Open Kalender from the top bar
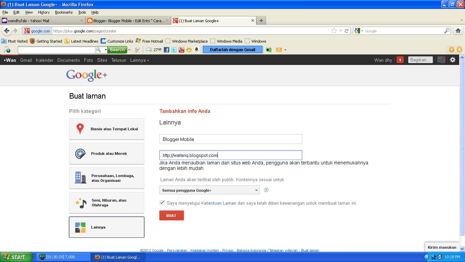The height and width of the screenshot is (262, 465). [x=44, y=60]
